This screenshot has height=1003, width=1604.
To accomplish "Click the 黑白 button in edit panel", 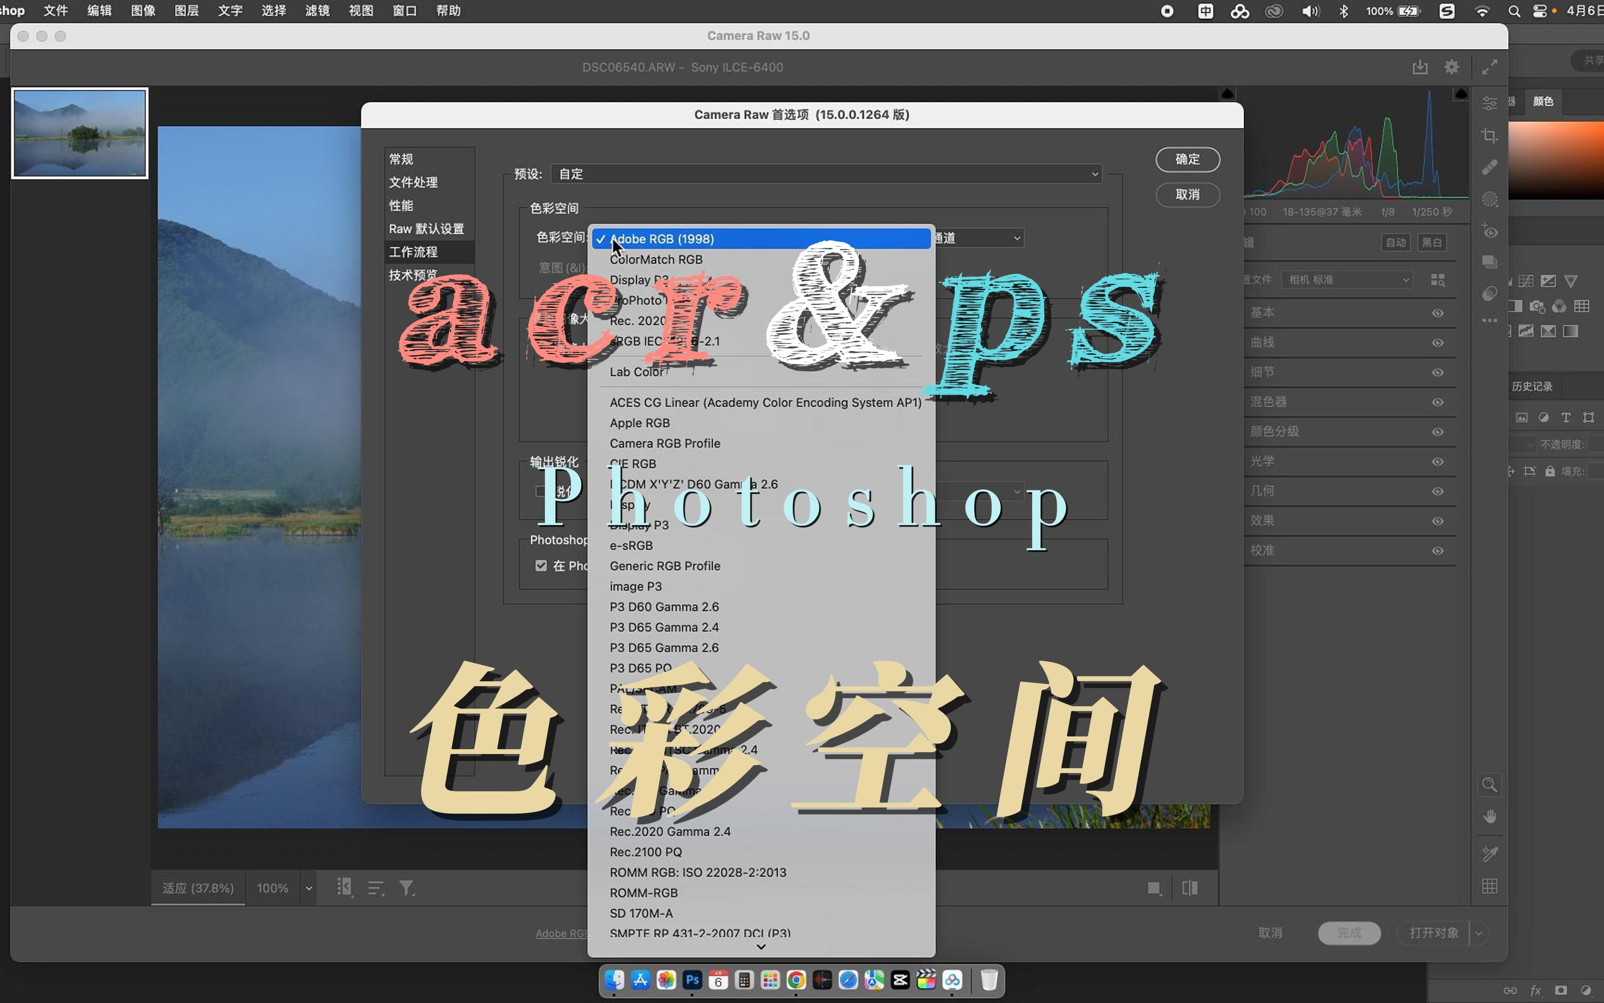I will click(x=1432, y=243).
